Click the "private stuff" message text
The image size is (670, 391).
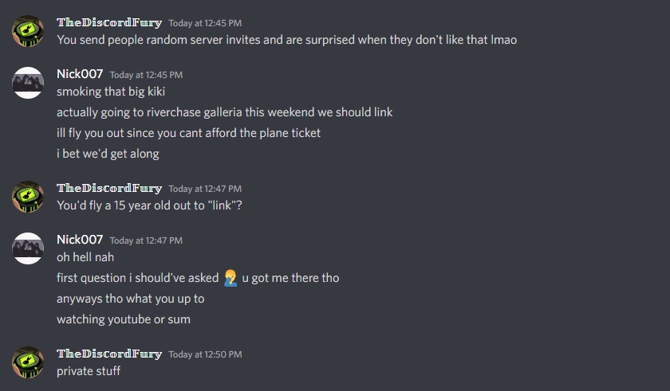tap(89, 371)
